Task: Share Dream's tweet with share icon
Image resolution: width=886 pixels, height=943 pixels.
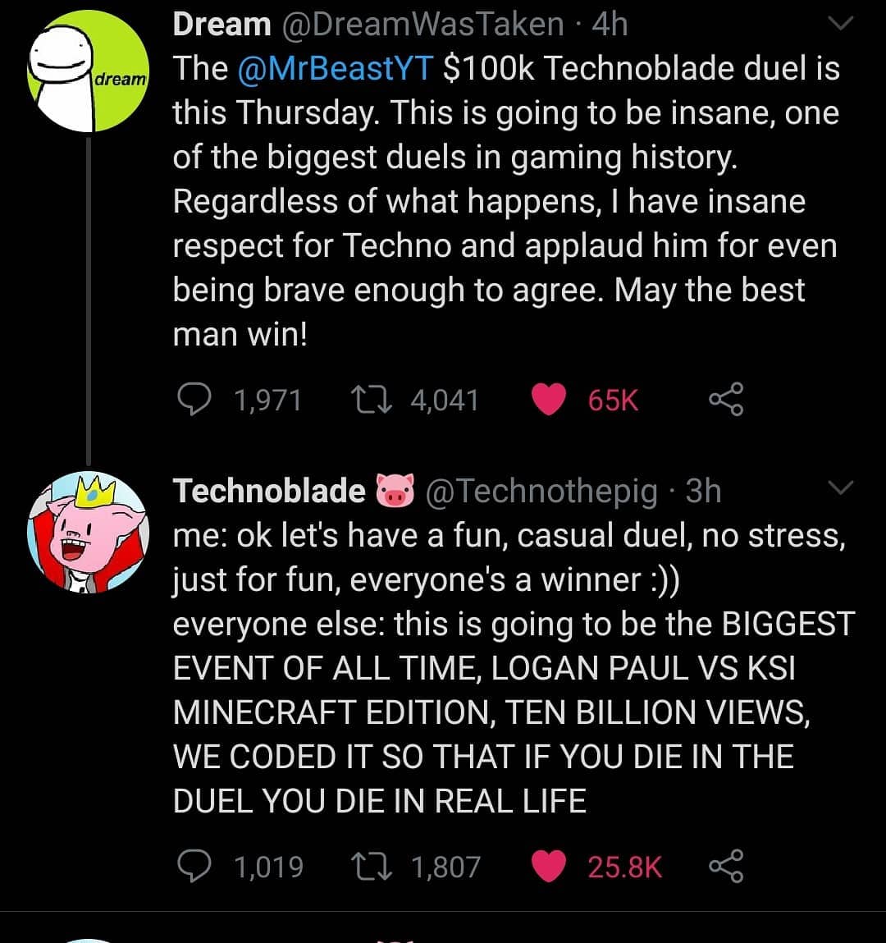Action: pyautogui.click(x=726, y=400)
